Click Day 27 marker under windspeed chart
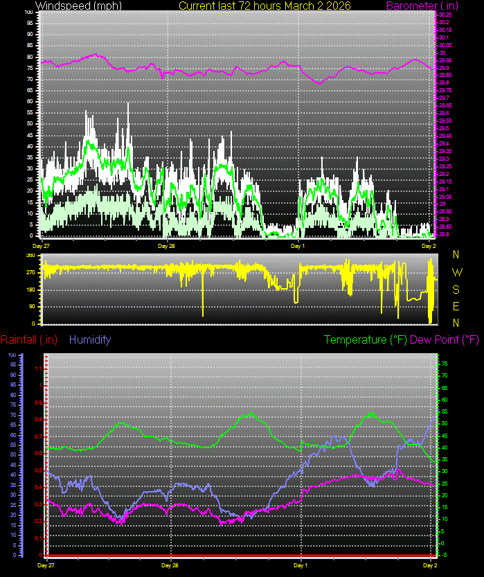The width and height of the screenshot is (484, 577). 41,245
